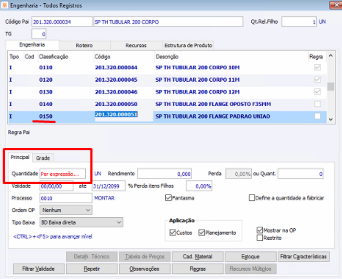Check Regra for FLANGE OPOSTO F35MM row

(x=318, y=104)
